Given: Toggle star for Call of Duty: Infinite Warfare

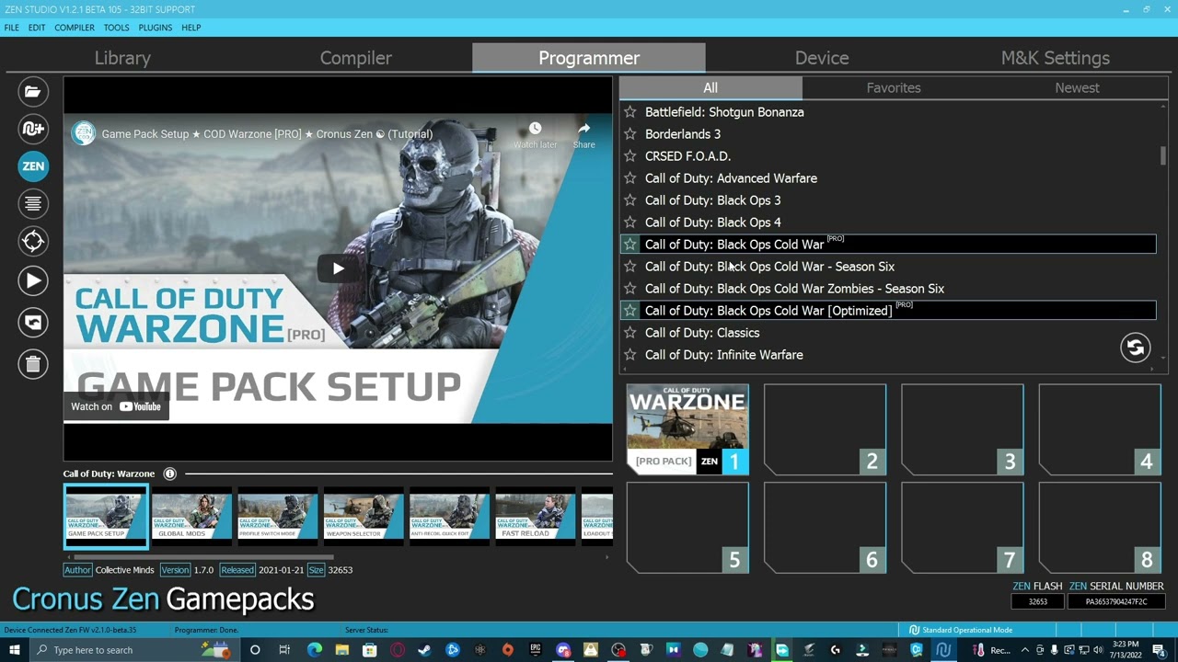Looking at the screenshot, I should pos(630,355).
